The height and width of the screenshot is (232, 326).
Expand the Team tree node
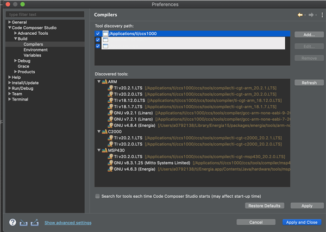click(x=10, y=93)
